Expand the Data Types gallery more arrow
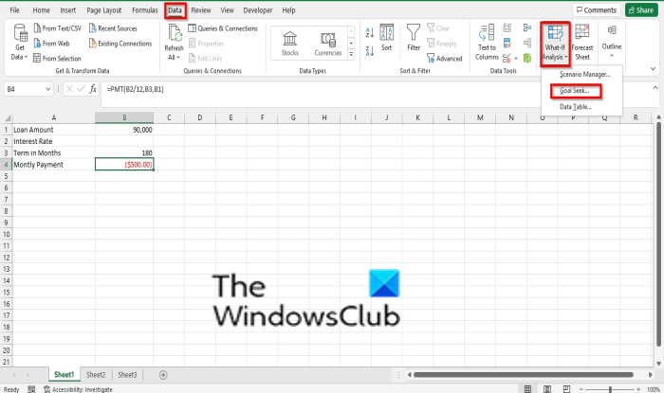The width and height of the screenshot is (664, 393). (x=351, y=54)
